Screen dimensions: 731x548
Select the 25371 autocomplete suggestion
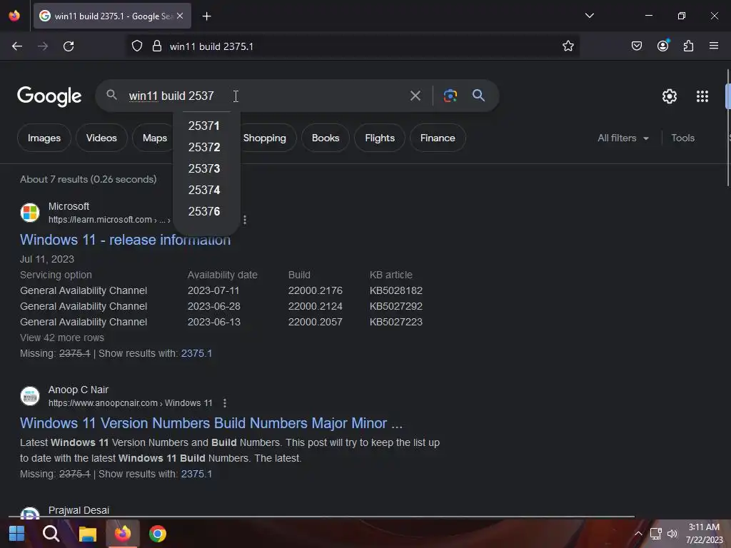(204, 126)
